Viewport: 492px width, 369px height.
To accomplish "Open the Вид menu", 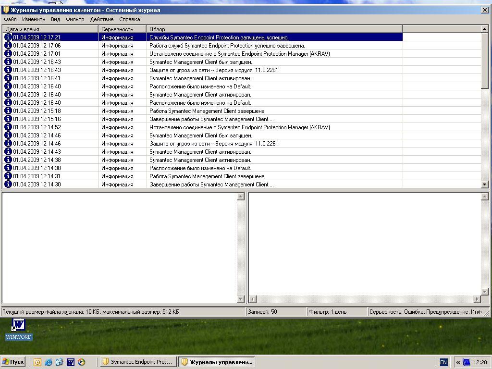I will (56, 19).
